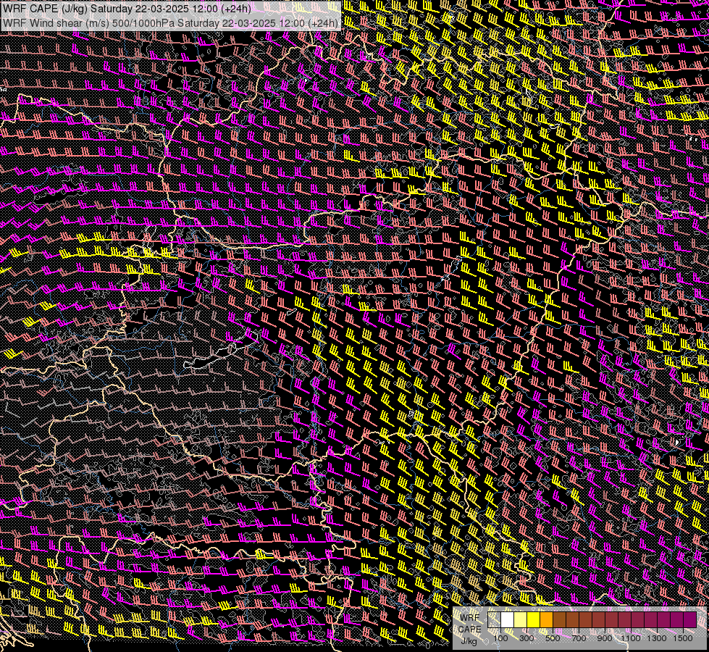Select the orange CAPE legend swatch
709x652 pixels.
coord(546,620)
